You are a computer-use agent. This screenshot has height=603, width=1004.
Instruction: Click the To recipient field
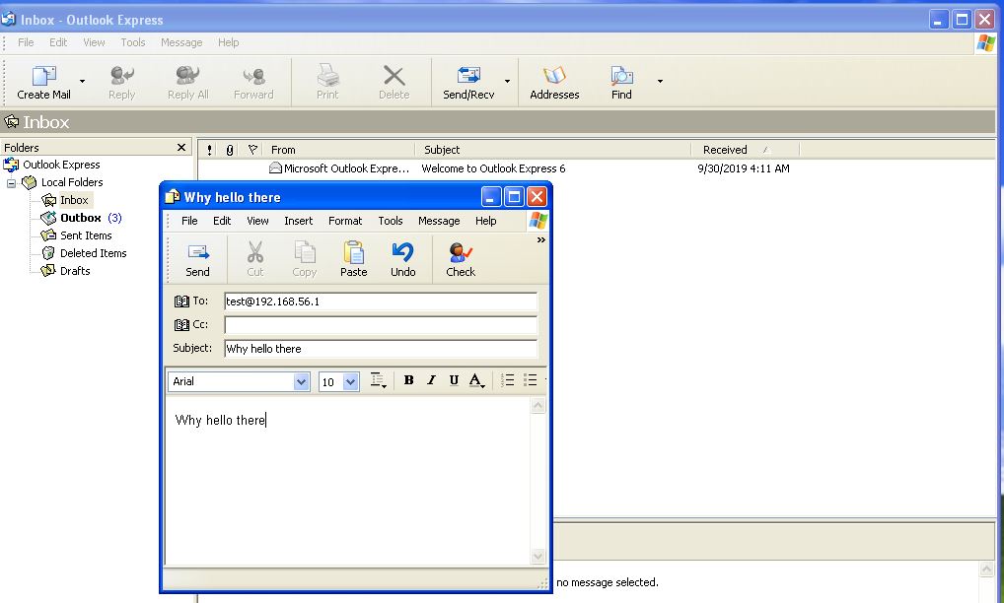381,301
